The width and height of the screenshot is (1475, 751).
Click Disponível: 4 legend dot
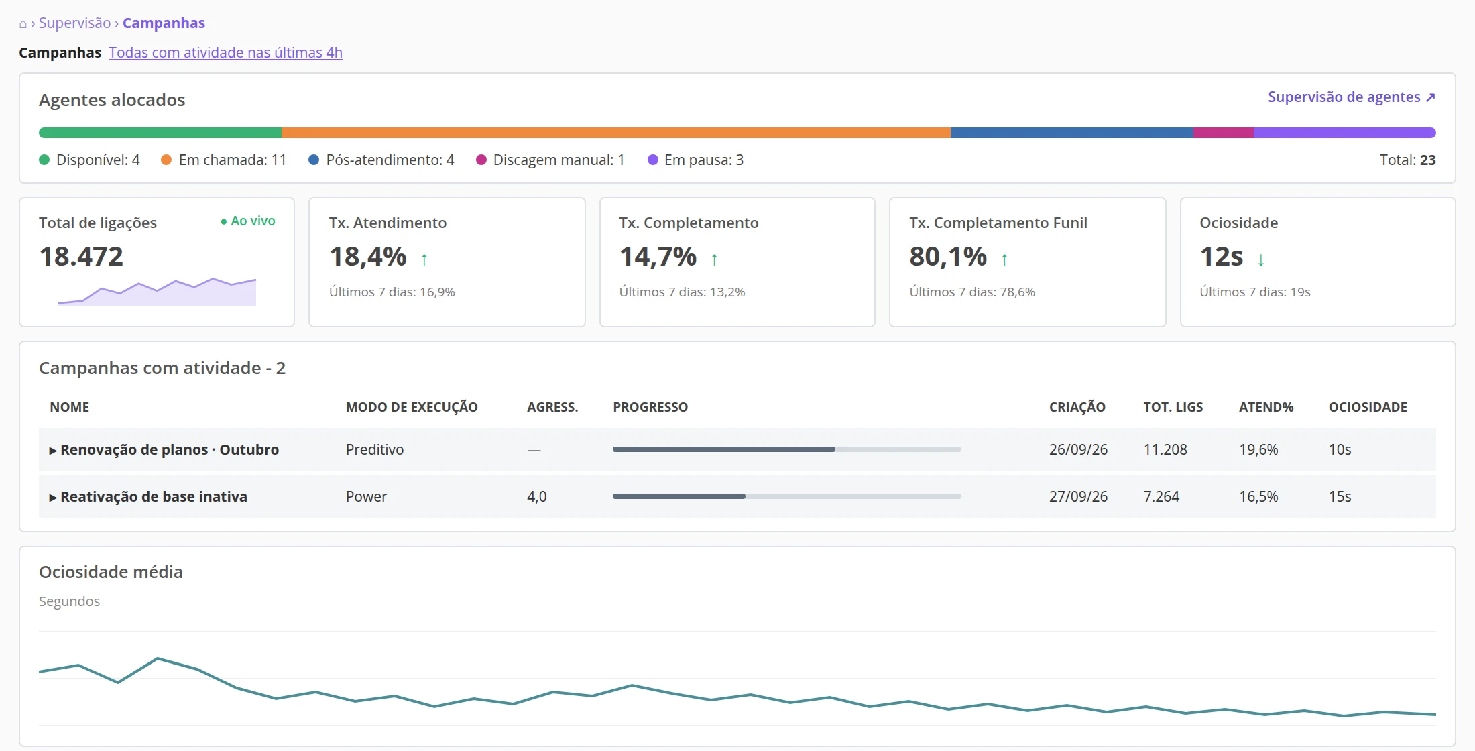[44, 160]
